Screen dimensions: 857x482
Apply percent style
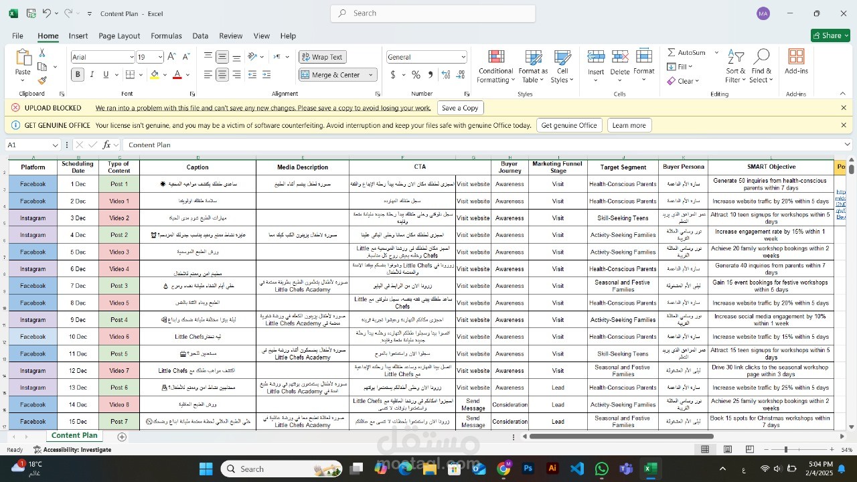tap(416, 75)
